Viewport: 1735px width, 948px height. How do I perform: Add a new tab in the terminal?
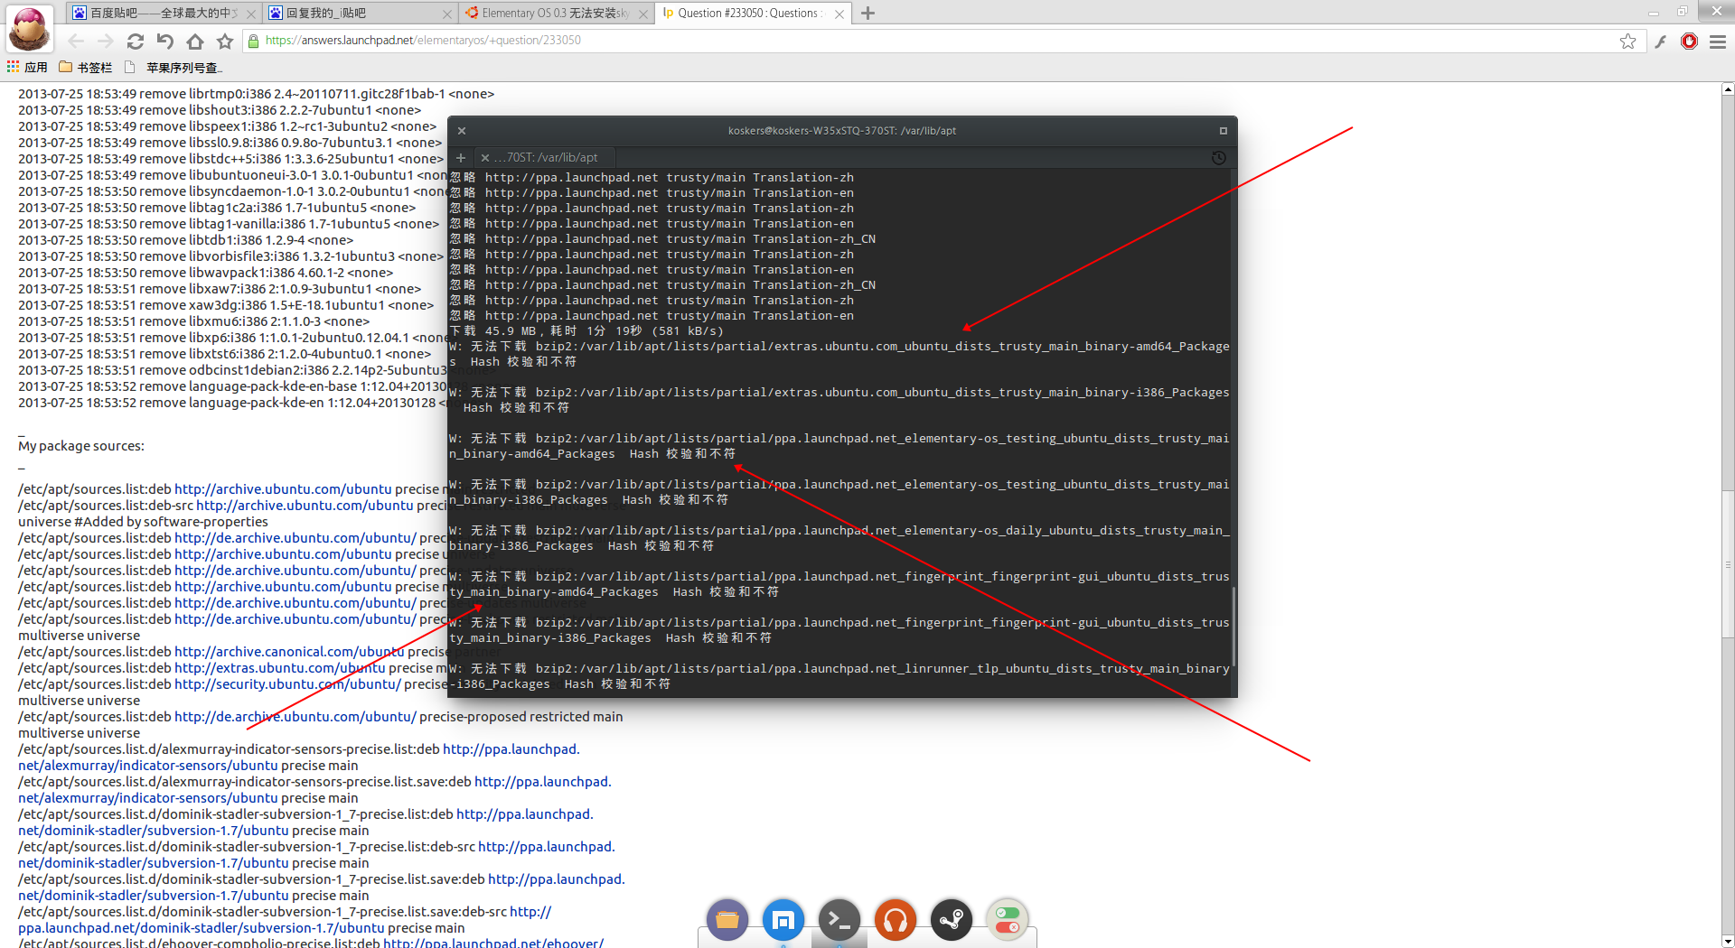[x=460, y=158]
